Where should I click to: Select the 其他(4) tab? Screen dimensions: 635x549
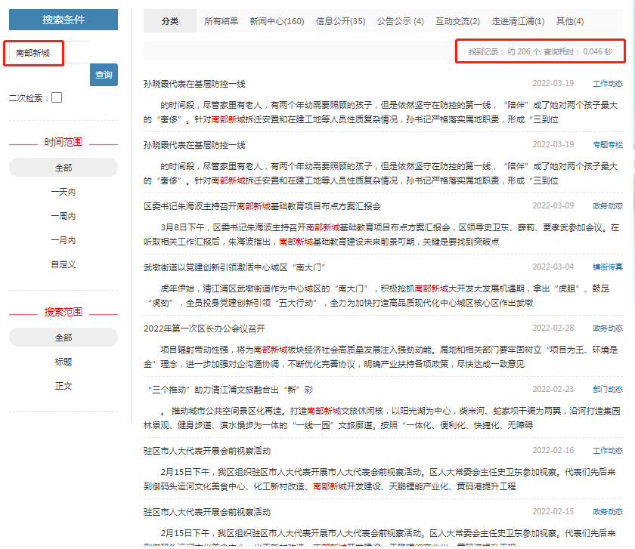click(570, 21)
